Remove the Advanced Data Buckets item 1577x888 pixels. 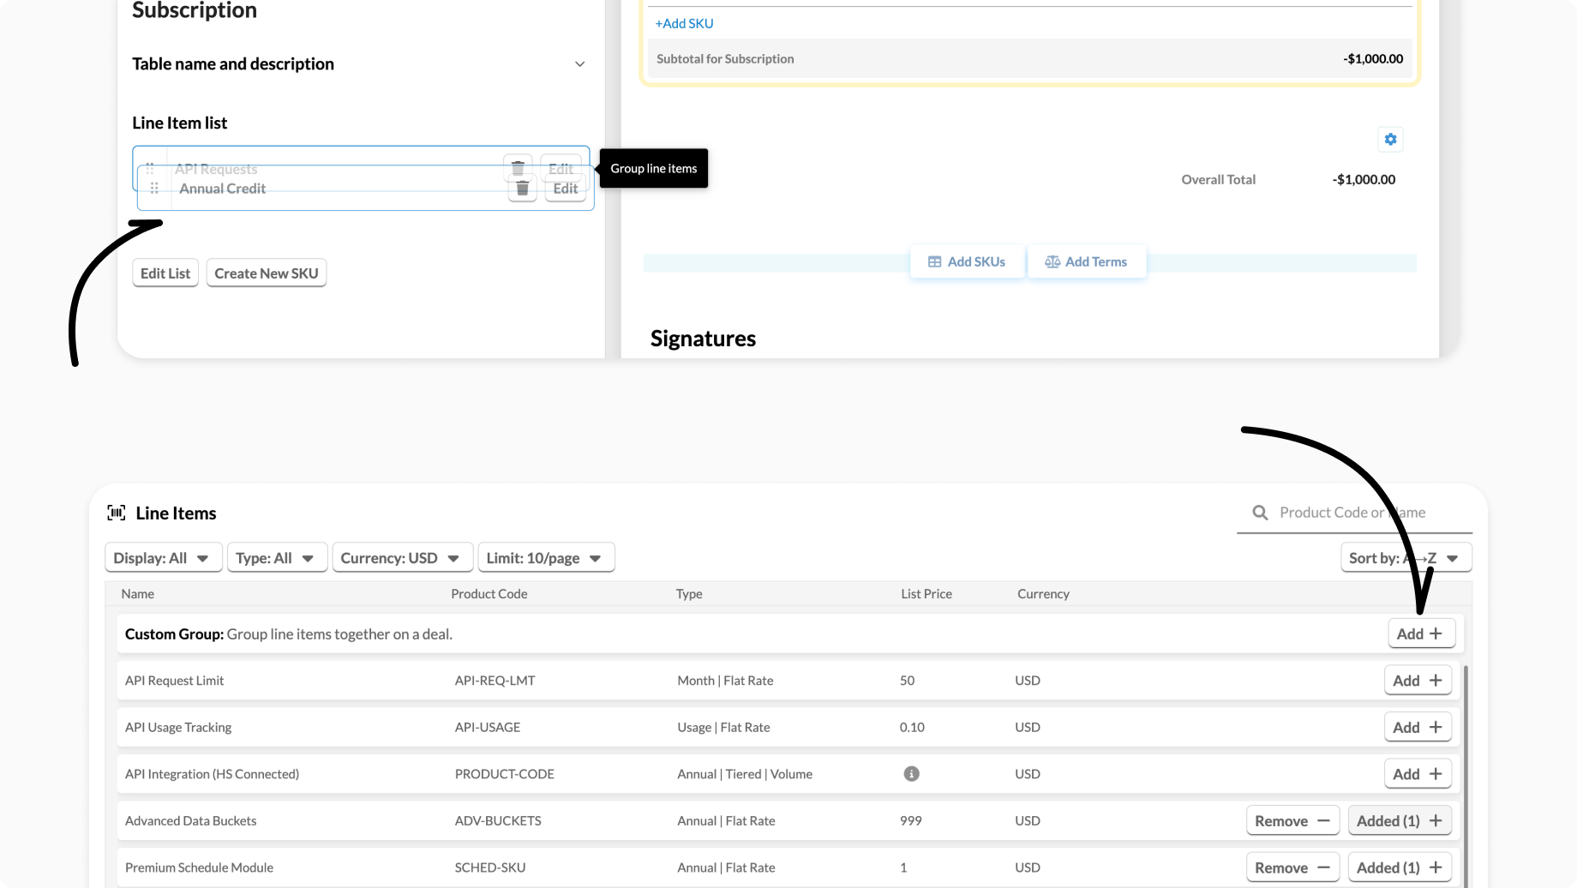click(x=1292, y=820)
